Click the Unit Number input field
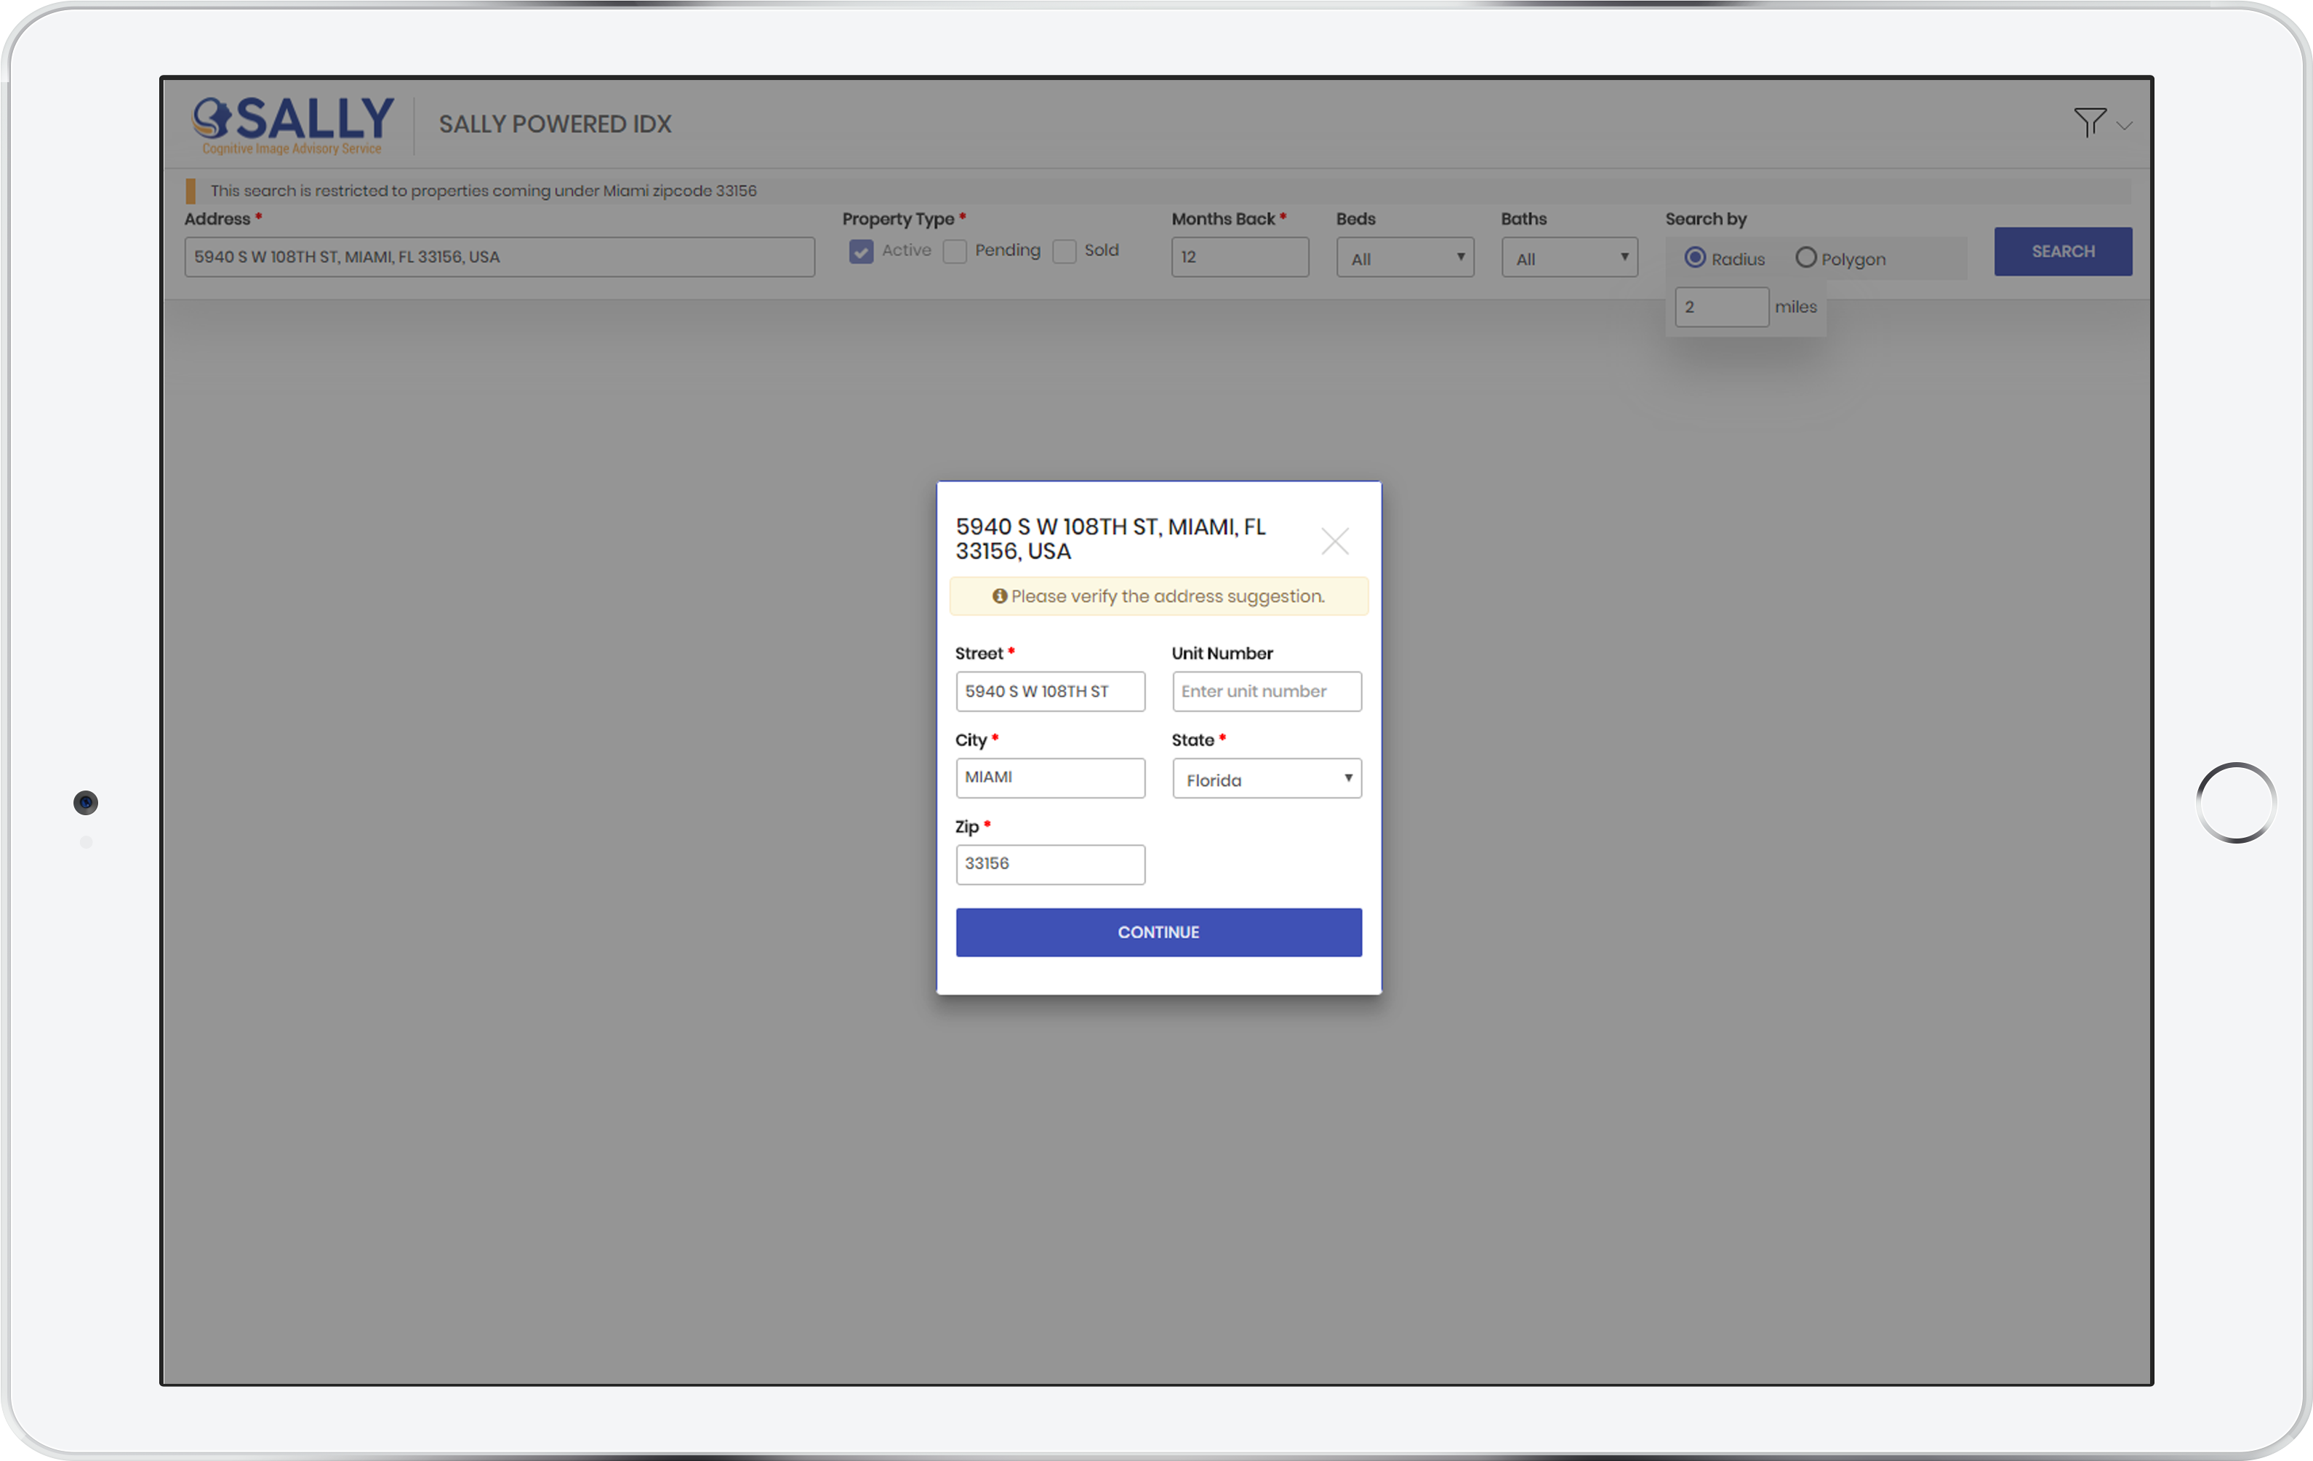The width and height of the screenshot is (2313, 1461). (1266, 692)
